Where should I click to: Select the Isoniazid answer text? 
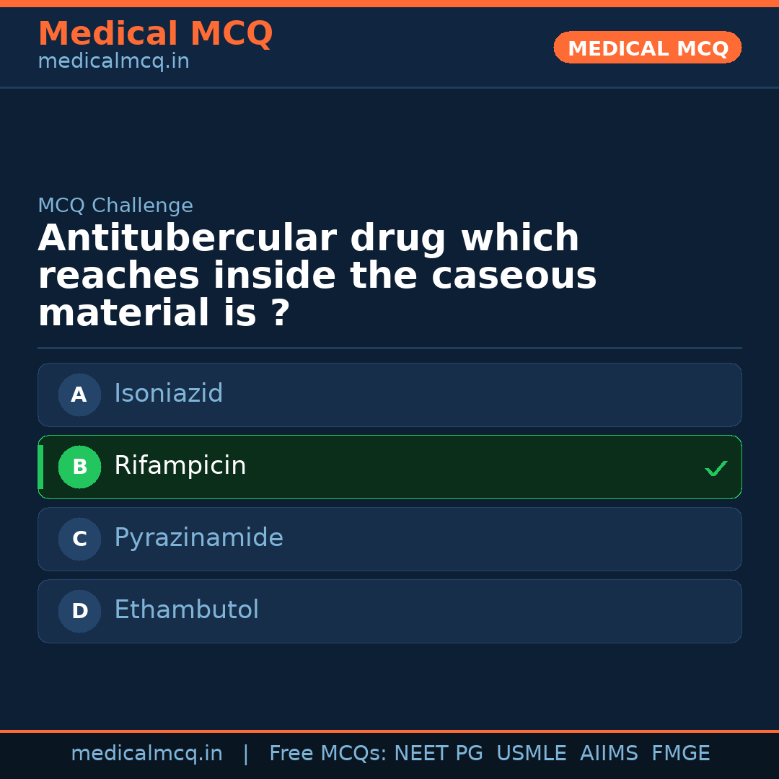pyautogui.click(x=168, y=394)
